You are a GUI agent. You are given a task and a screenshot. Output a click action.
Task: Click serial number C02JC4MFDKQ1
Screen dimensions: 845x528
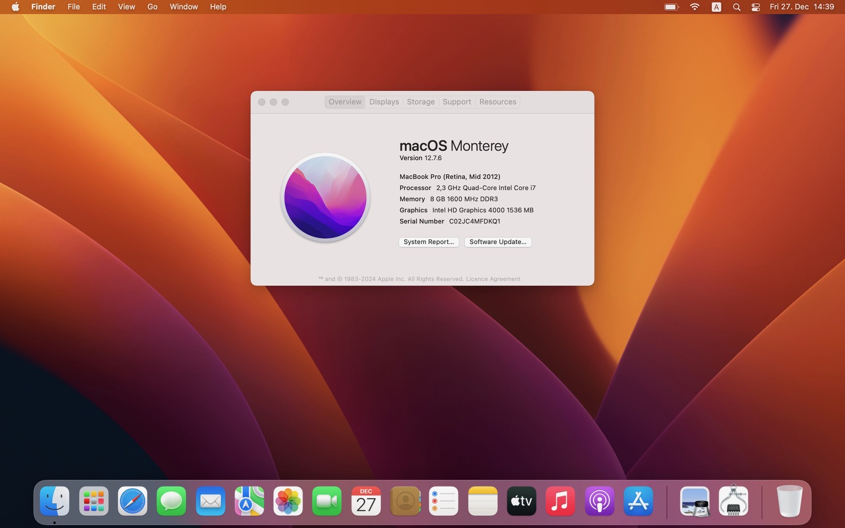point(475,221)
